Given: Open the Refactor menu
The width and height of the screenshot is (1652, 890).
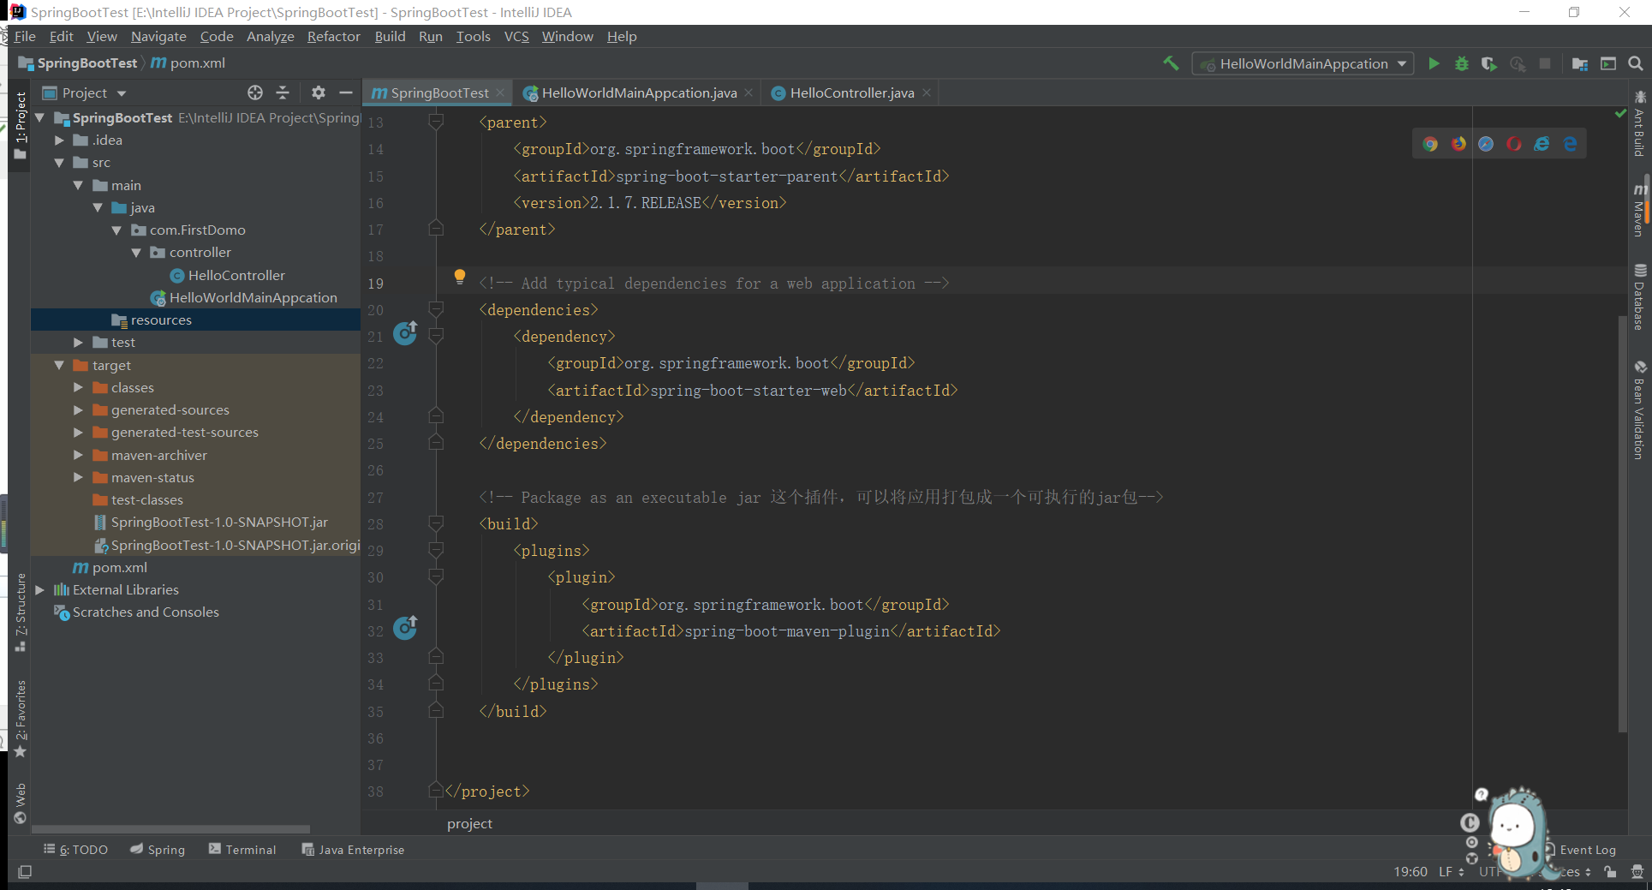Looking at the screenshot, I should coord(334,36).
